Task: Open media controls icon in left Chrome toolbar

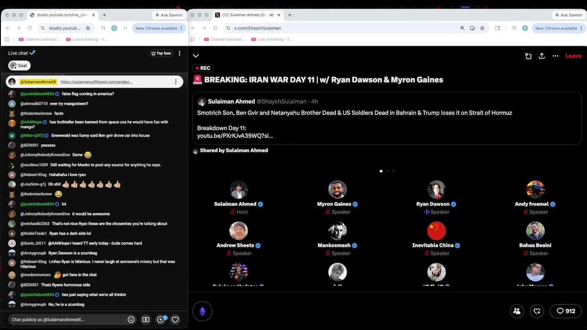Action: [103, 28]
